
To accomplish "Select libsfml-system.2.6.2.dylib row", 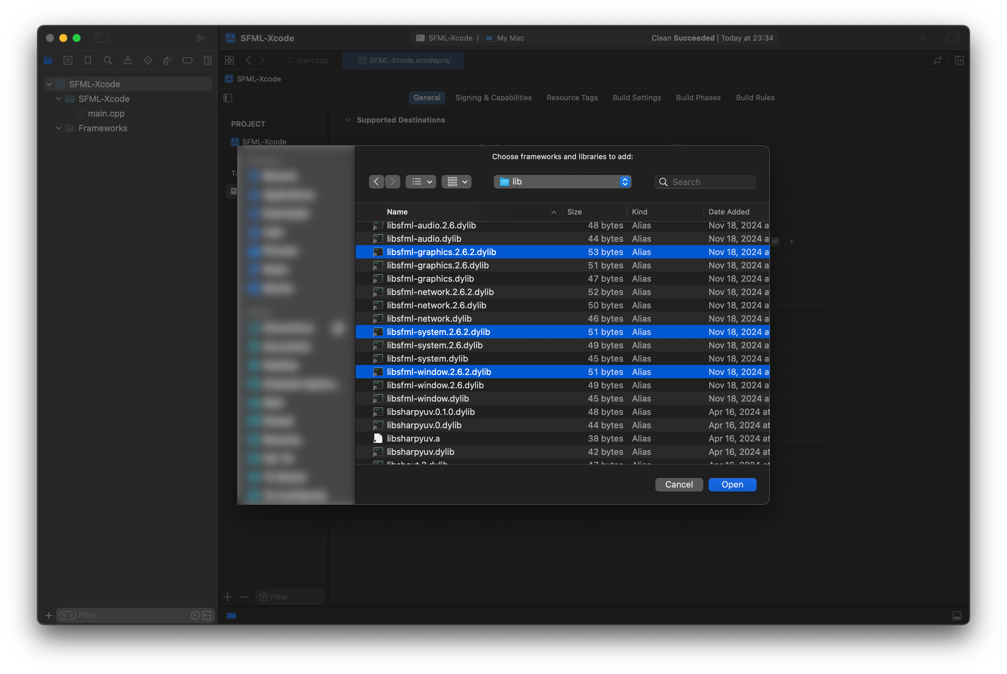I will point(562,332).
